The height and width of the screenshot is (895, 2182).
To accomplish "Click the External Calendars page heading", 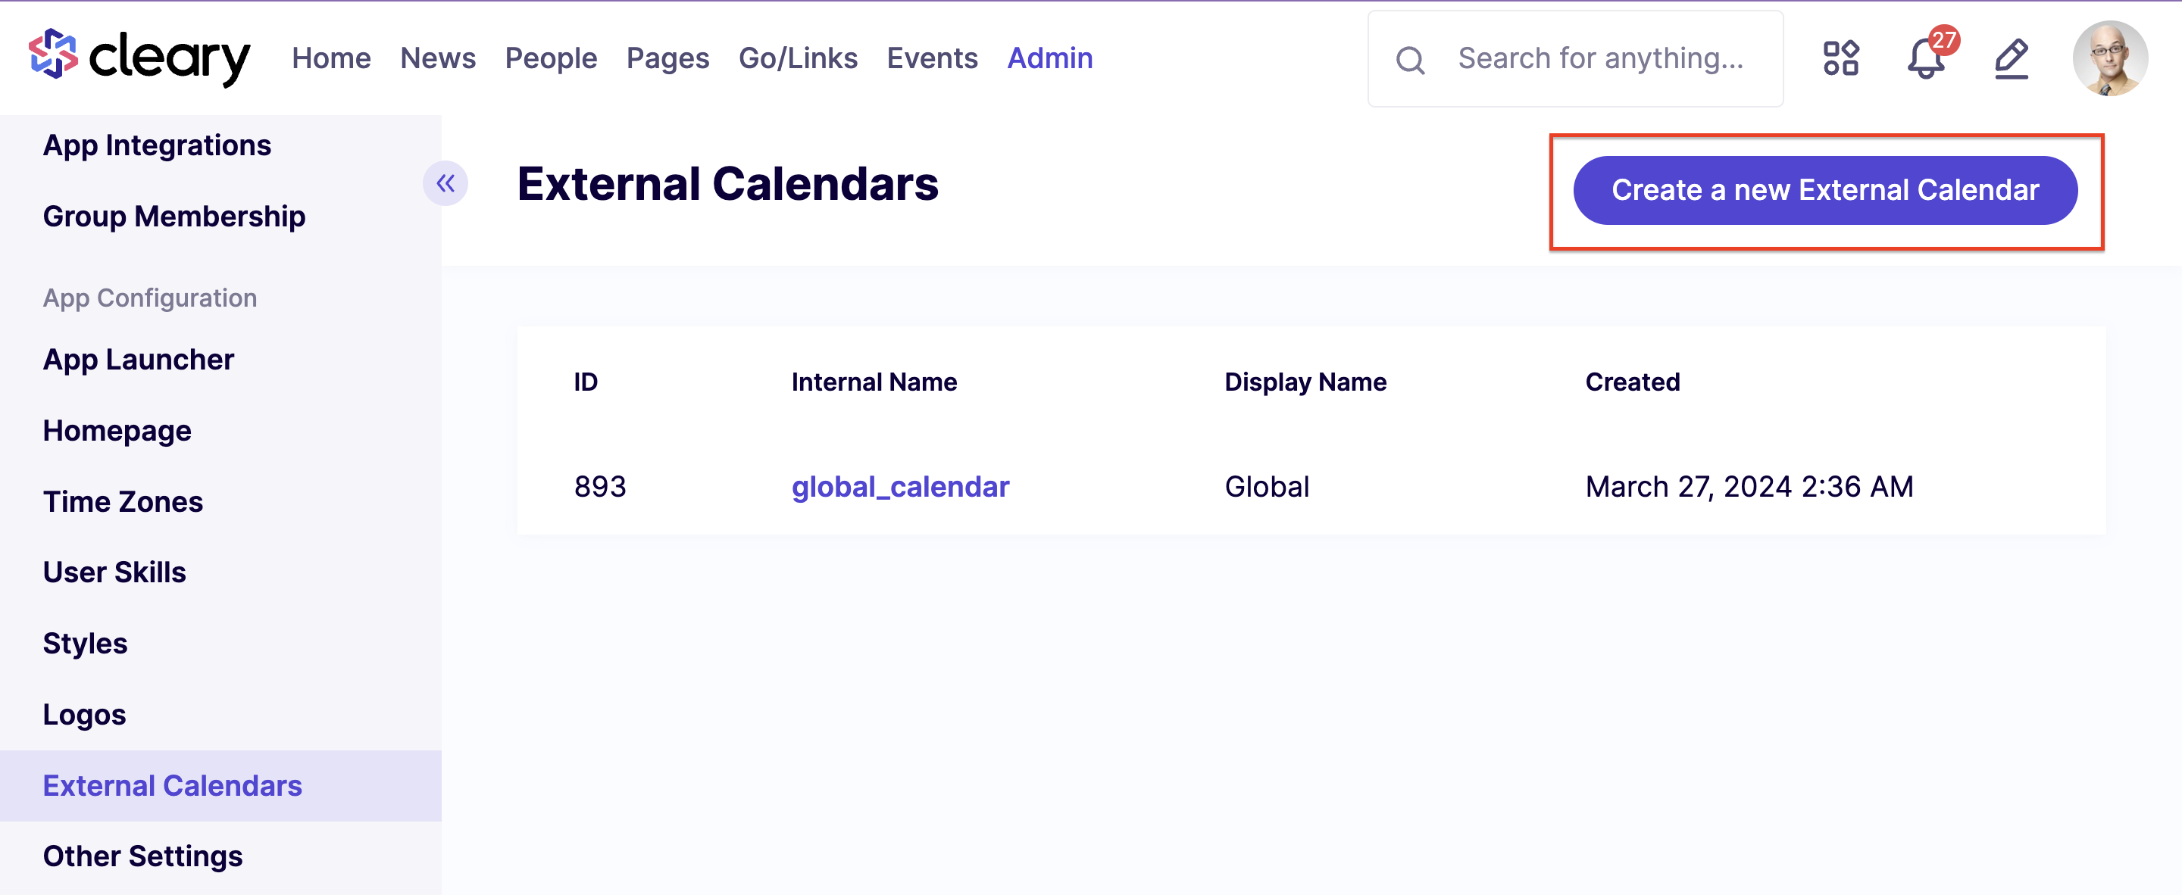I will 728,184.
